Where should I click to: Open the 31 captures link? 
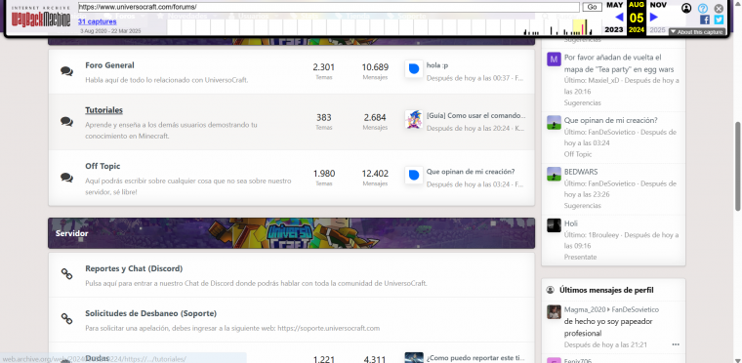pyautogui.click(x=97, y=21)
